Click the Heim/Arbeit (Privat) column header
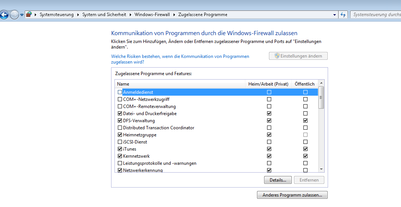The height and width of the screenshot is (207, 401). (x=268, y=84)
